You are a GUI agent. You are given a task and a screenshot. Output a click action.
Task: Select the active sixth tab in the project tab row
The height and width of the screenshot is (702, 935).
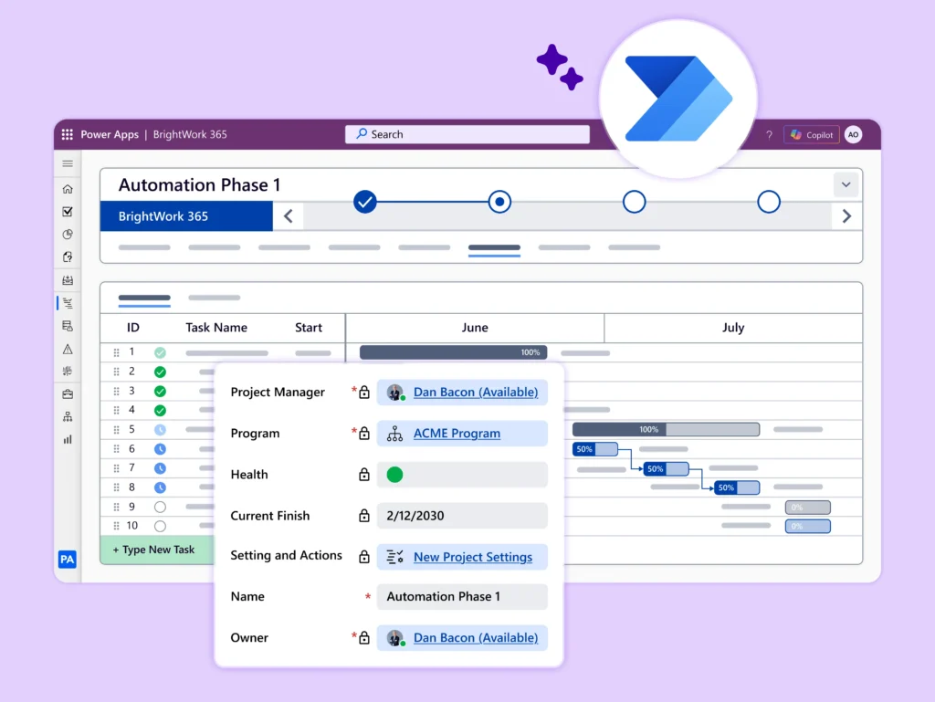tap(494, 248)
